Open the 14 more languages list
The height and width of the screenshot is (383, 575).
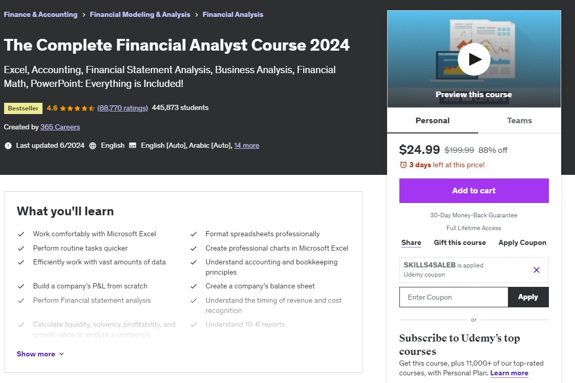(246, 145)
